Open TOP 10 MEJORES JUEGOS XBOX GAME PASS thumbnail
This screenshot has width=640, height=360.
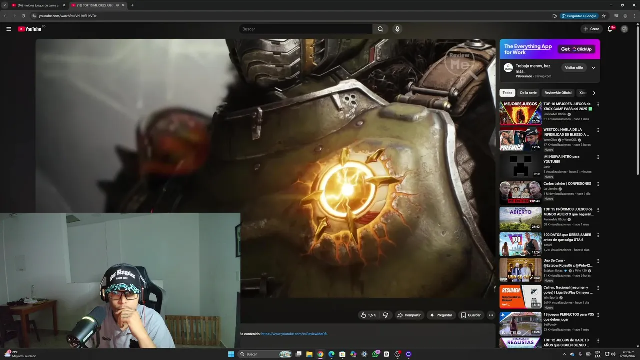(x=520, y=113)
